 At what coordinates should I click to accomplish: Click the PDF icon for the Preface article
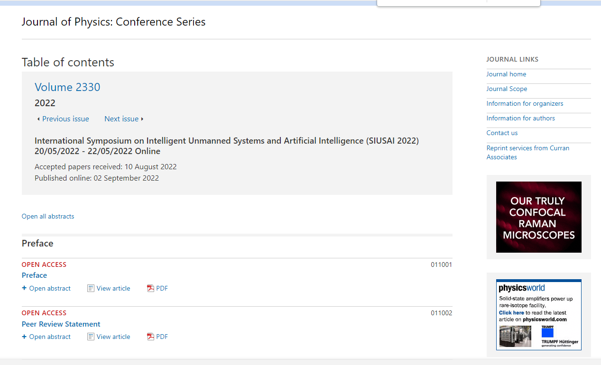tap(150, 288)
